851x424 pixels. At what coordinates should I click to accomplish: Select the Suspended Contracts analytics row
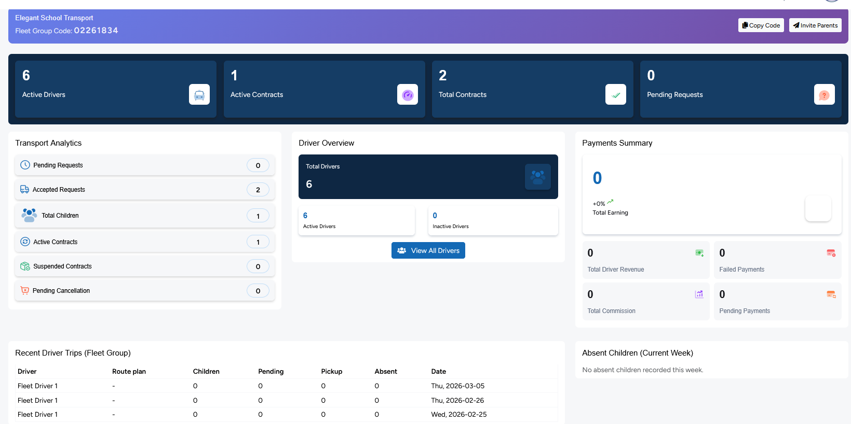click(x=144, y=266)
